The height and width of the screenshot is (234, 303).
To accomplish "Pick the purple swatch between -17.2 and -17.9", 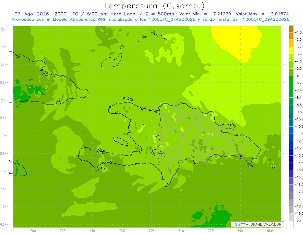I will [291, 195].
